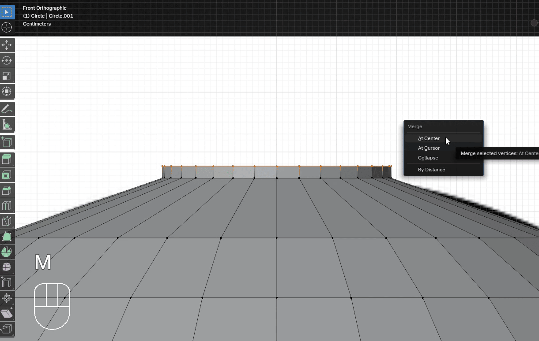Viewport: 539px width, 341px height.
Task: Activate the Spin tool
Action: [x=7, y=252]
